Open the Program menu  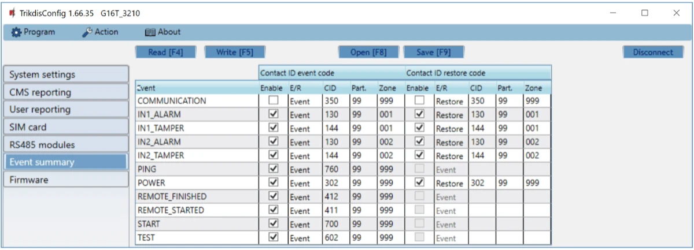tap(33, 32)
